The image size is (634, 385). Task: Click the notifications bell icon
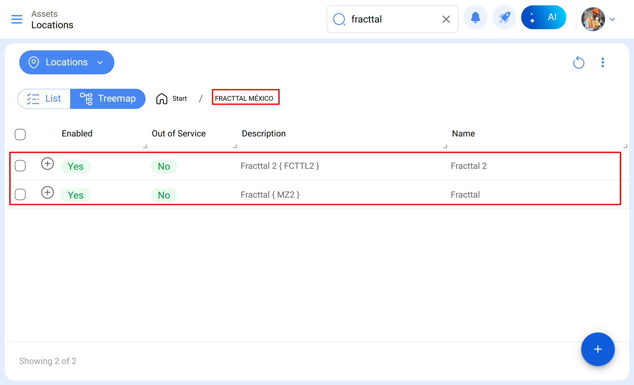475,18
